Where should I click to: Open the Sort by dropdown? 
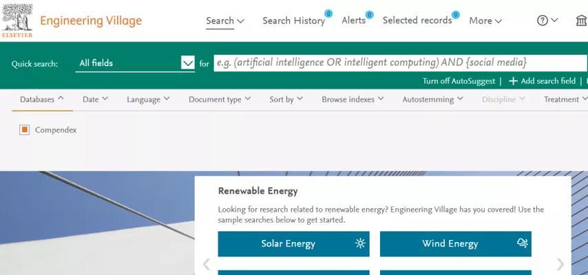click(286, 99)
